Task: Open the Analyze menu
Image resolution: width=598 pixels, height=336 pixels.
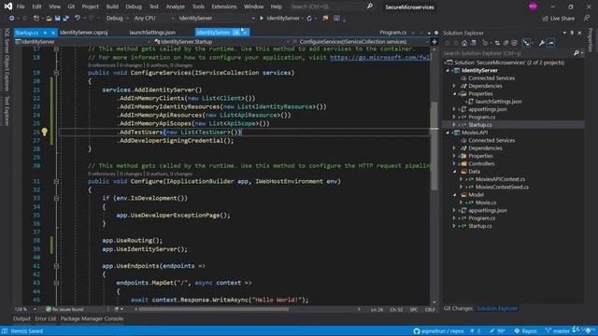Action: [175, 7]
